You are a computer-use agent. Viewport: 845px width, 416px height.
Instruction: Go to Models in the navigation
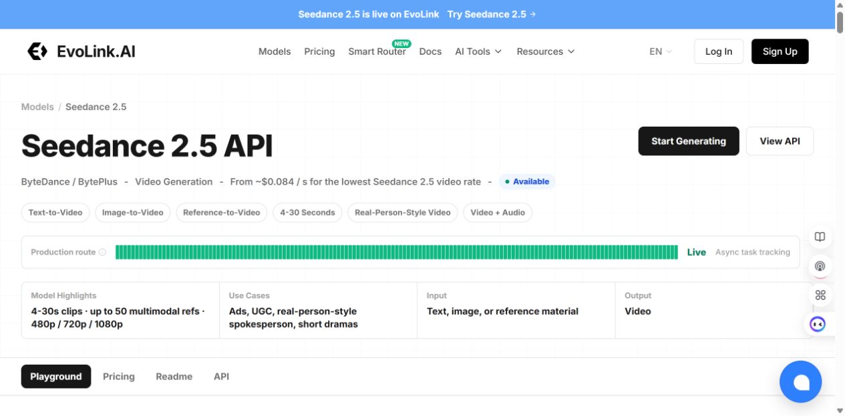pos(275,51)
